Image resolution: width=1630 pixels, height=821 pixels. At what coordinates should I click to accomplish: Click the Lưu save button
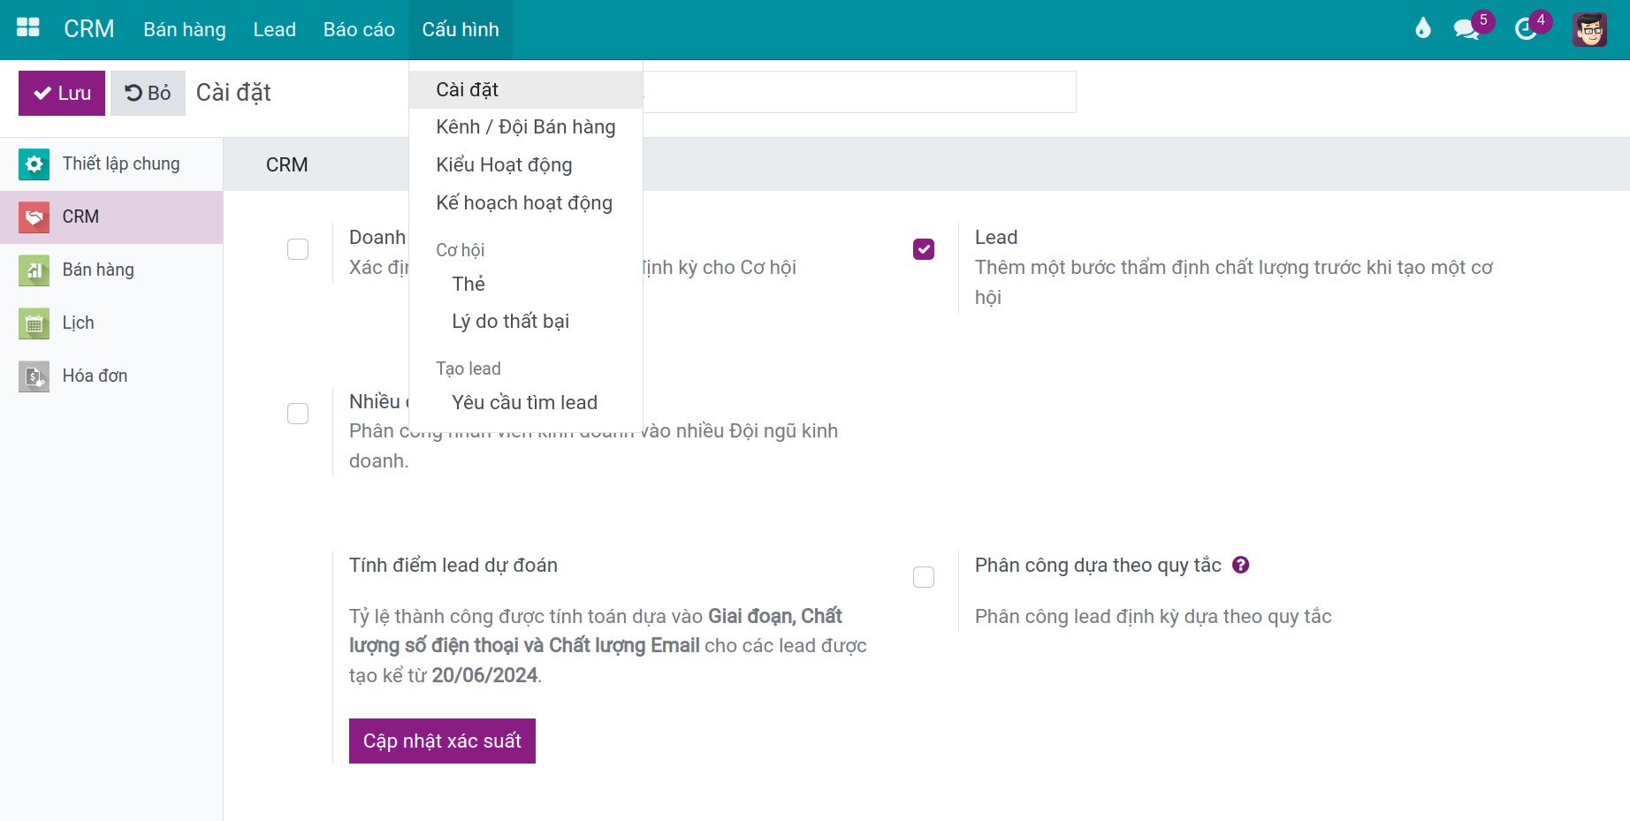(62, 93)
